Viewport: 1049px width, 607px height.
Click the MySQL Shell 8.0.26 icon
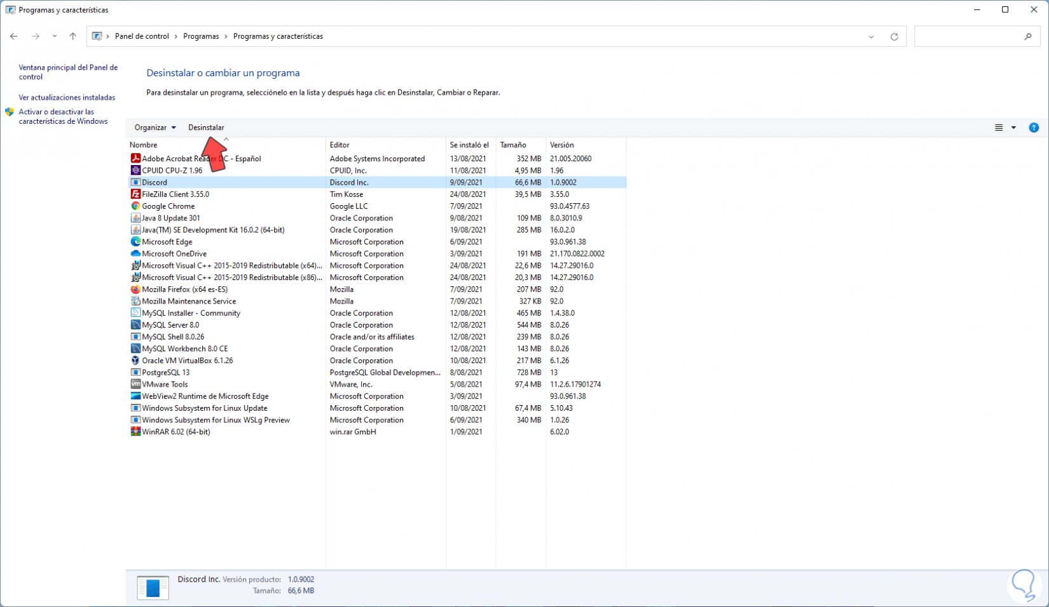point(135,337)
